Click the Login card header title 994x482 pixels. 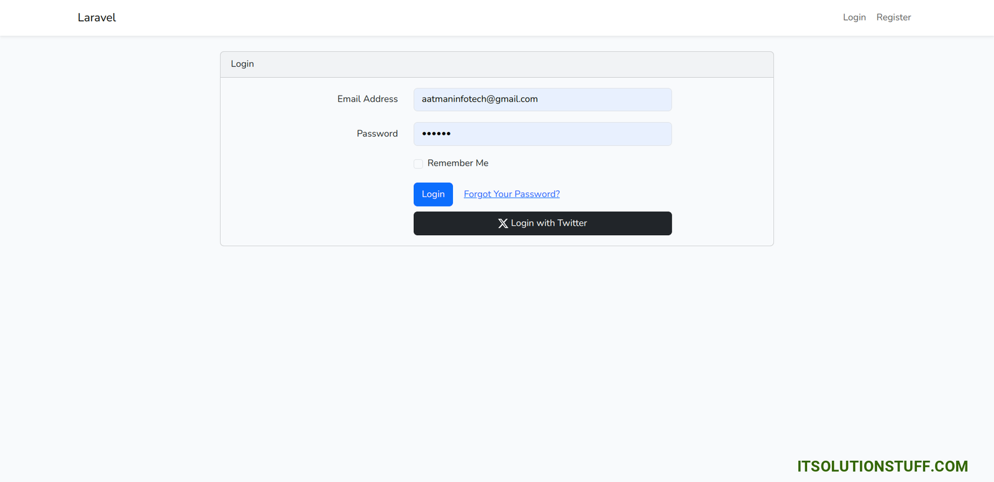pos(242,64)
